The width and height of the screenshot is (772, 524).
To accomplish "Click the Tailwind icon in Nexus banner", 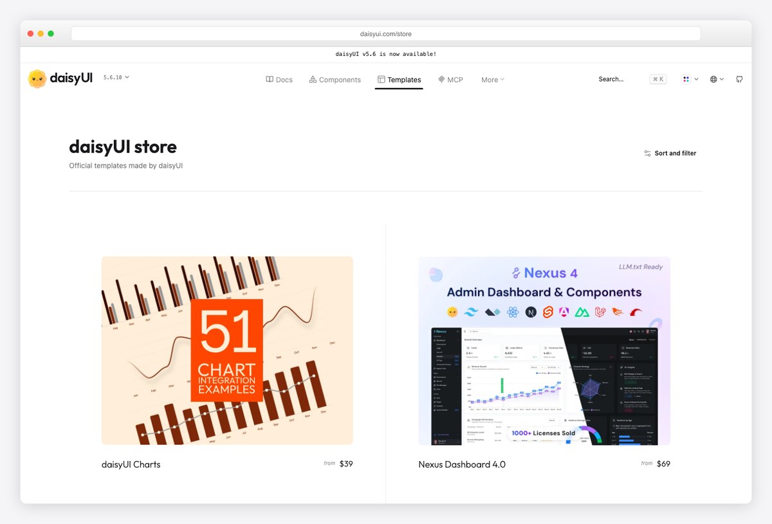I will pos(472,312).
